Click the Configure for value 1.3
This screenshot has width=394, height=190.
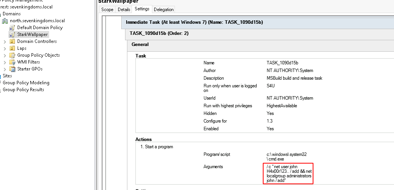point(269,121)
